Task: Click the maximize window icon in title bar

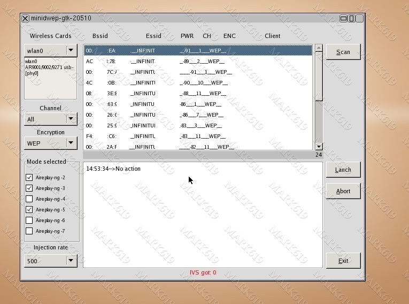Action: (x=351, y=18)
